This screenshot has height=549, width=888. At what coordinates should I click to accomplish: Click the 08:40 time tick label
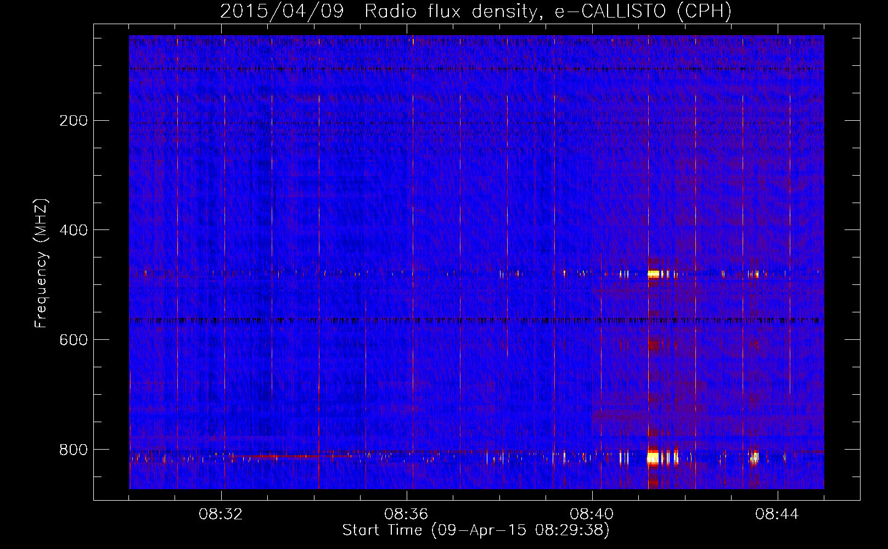point(592,514)
